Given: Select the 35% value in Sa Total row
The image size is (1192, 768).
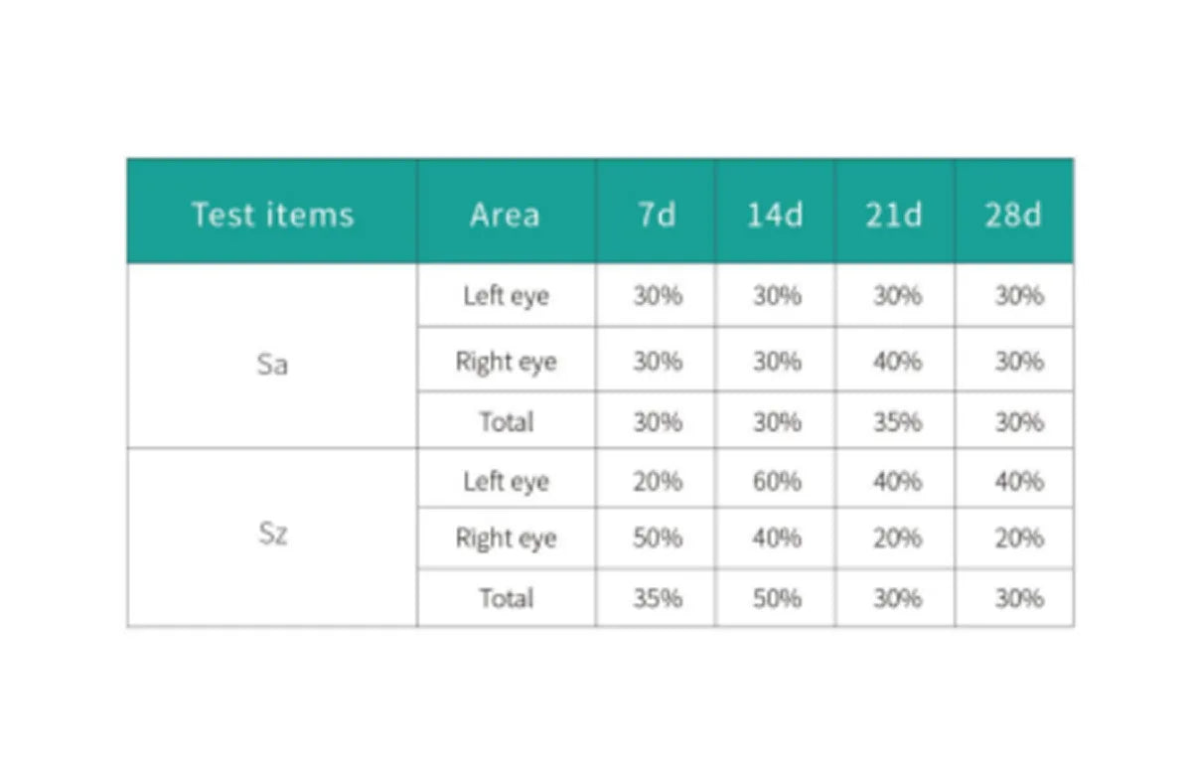Looking at the screenshot, I should click(897, 421).
